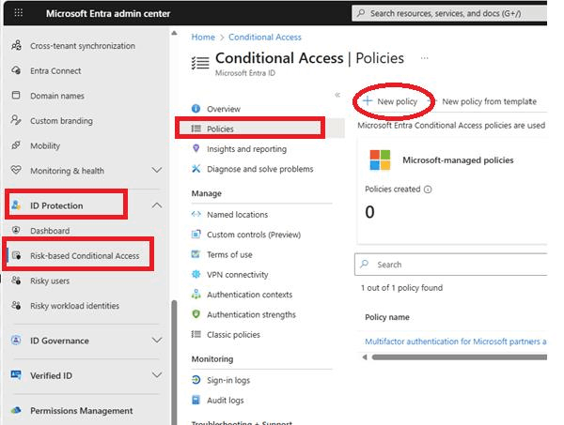Click the VPN connectivity lock icon
Screen dimensions: 564x425
pos(196,275)
